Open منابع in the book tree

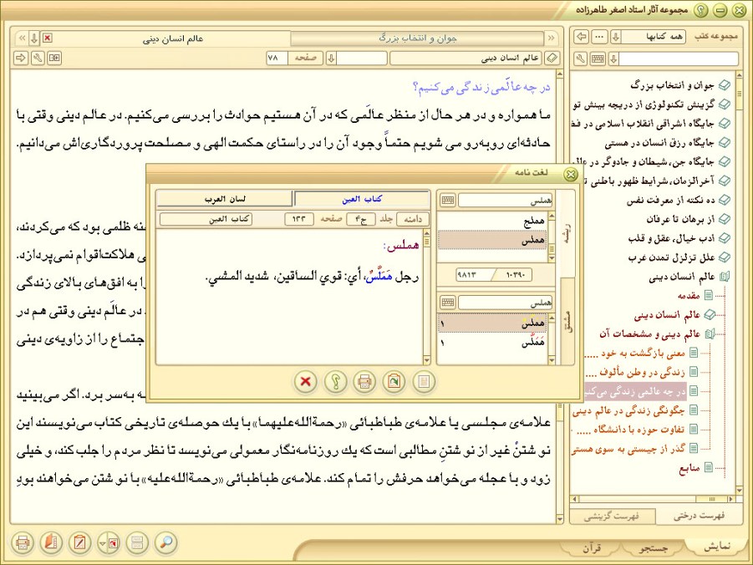(689, 467)
